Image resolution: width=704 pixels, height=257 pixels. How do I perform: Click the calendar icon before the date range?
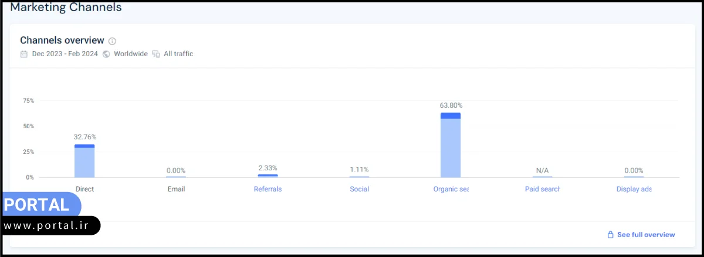click(x=24, y=54)
